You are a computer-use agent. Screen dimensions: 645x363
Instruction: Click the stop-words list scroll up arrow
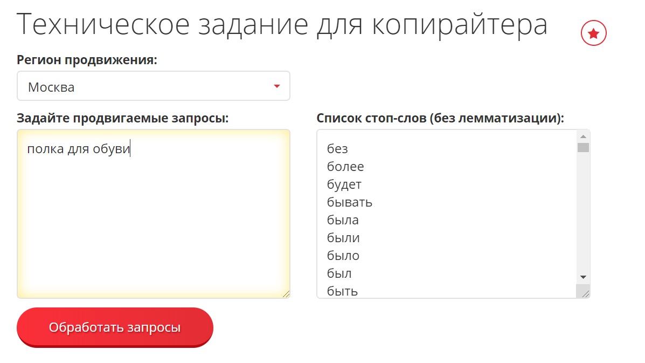(583, 136)
